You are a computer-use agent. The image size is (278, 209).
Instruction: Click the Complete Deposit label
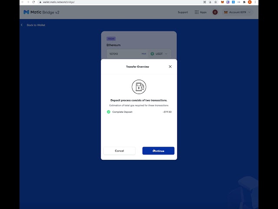point(122,112)
